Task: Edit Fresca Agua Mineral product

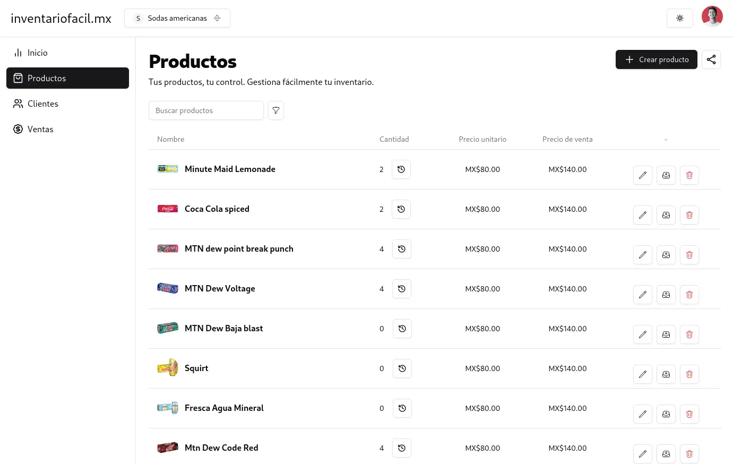Action: (643, 414)
